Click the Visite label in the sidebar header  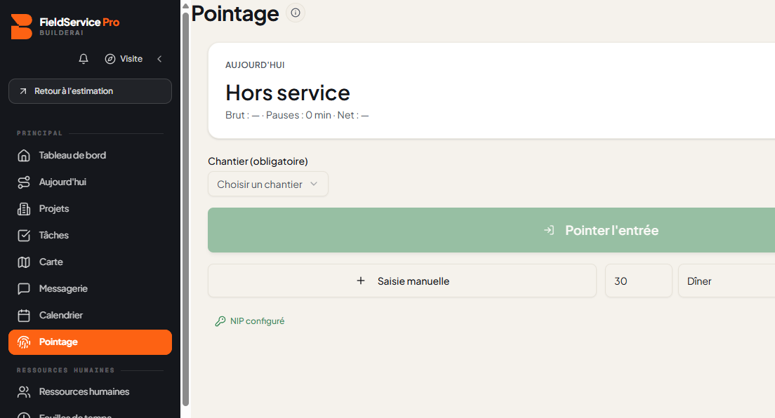click(131, 59)
